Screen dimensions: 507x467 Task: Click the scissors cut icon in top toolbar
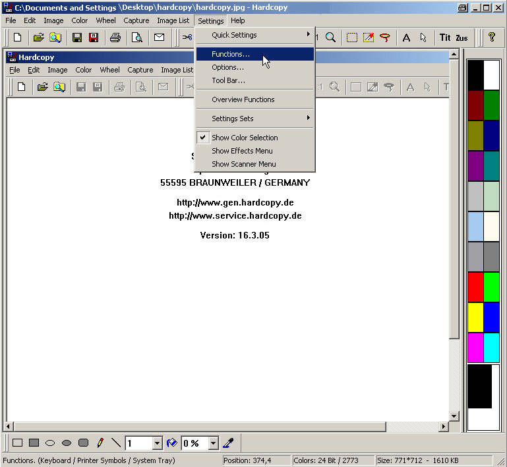[x=187, y=38]
